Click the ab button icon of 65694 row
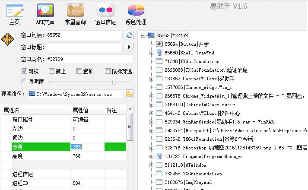The image size is (308, 190). coord(159,44)
